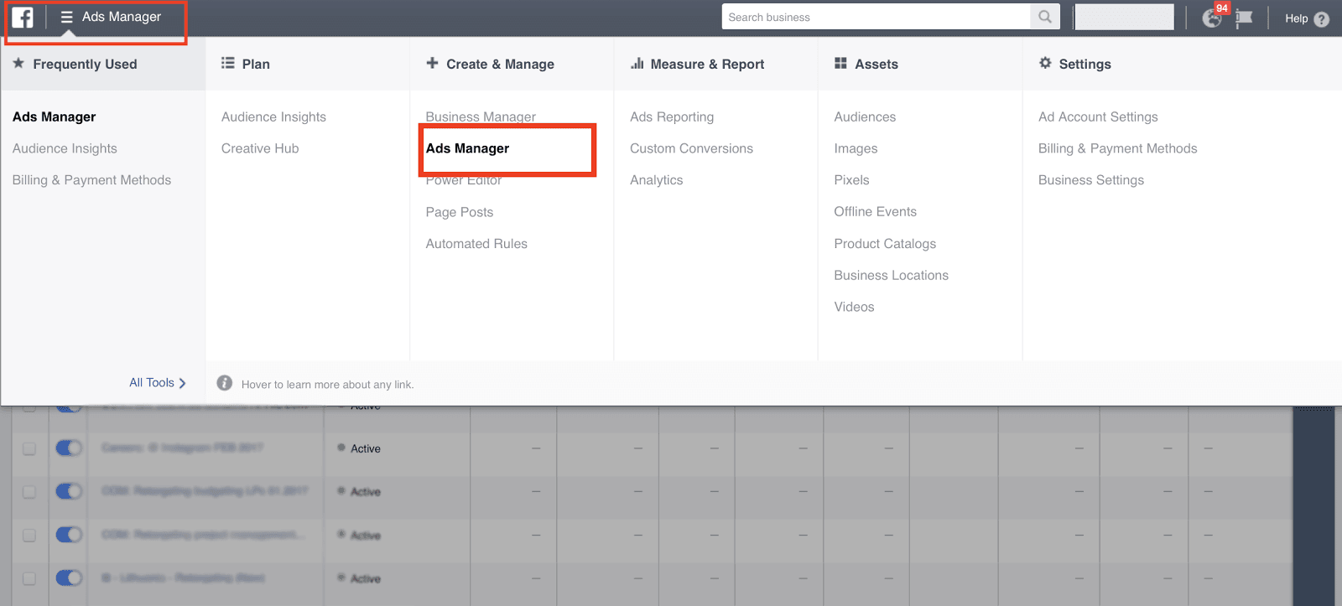
Task: Click the flag pages icon
Action: point(1244,18)
